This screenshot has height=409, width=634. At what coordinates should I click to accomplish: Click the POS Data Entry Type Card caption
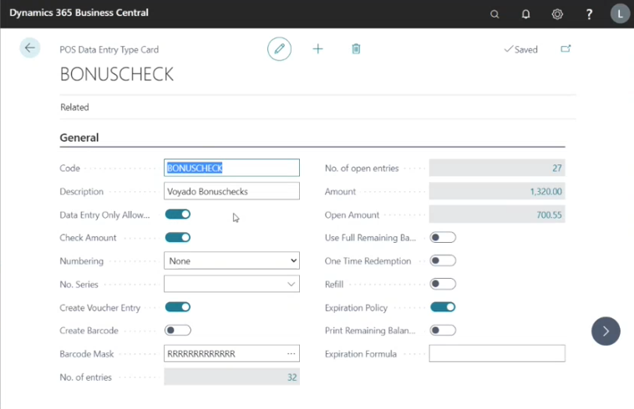click(109, 50)
